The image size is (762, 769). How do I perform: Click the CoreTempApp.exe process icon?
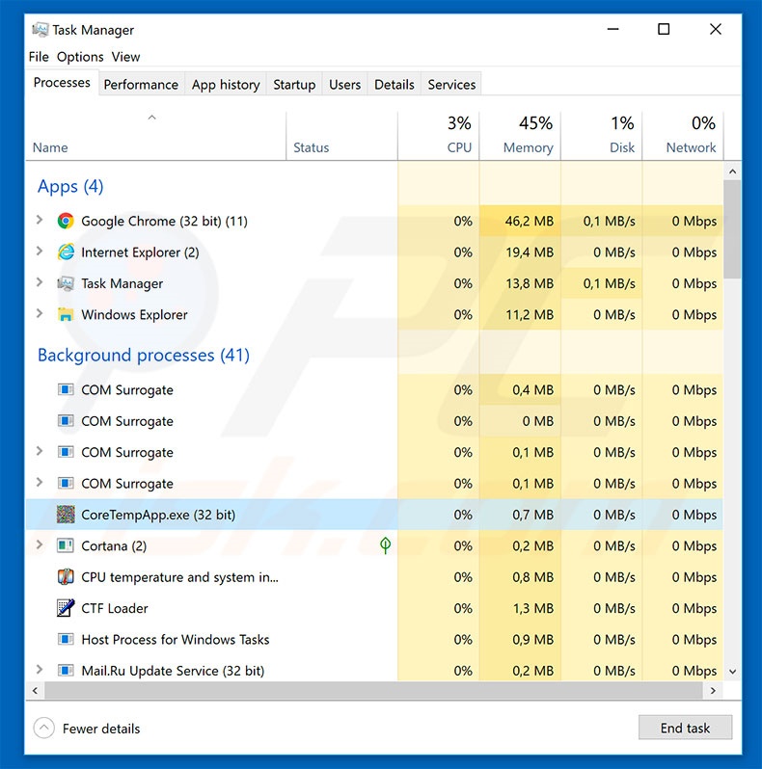[66, 515]
